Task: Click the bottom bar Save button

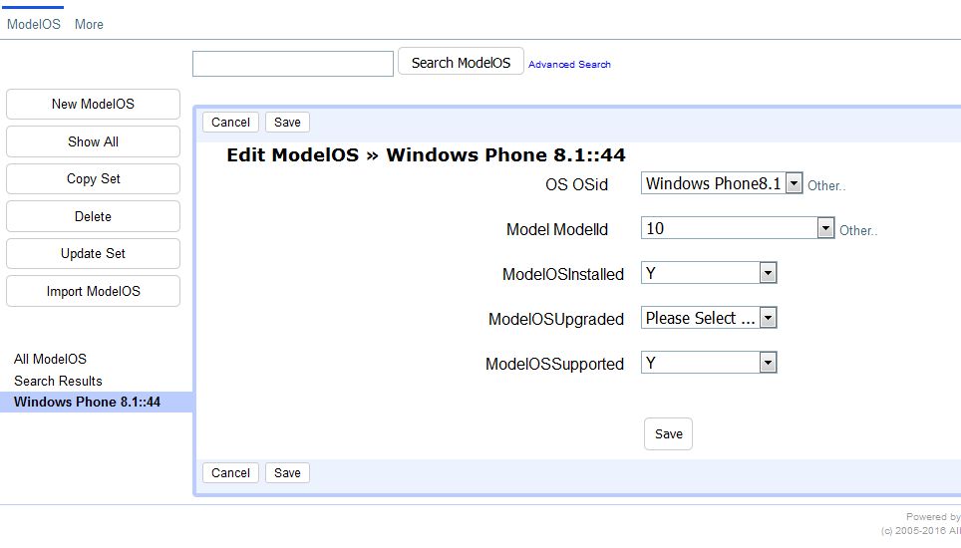Action: [287, 472]
